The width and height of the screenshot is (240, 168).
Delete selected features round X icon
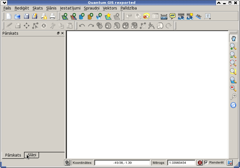pos(44,26)
